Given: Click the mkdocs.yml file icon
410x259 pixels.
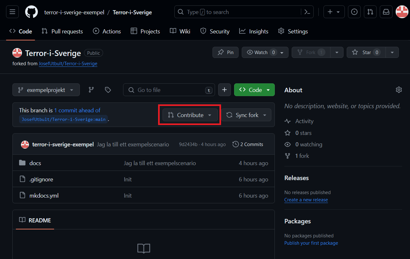Looking at the screenshot, I should click(22, 195).
